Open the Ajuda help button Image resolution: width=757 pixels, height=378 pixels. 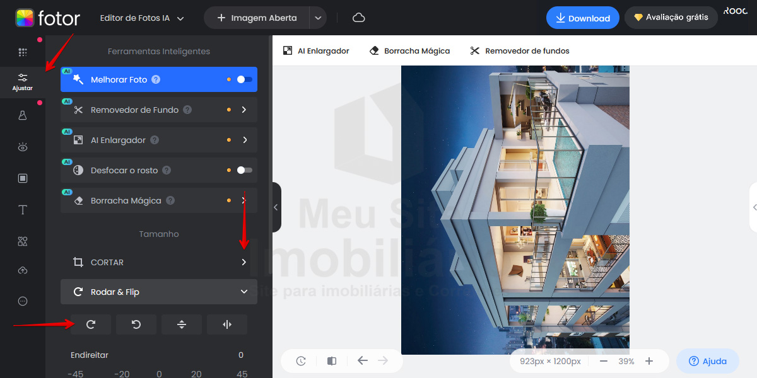pyautogui.click(x=707, y=361)
